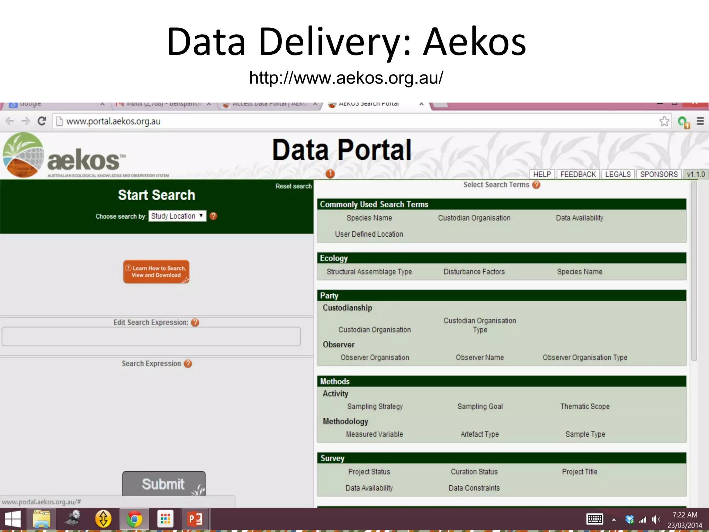Image resolution: width=709 pixels, height=532 pixels.
Task: Open help icon next to Study Location dropdown
Action: coord(214,216)
